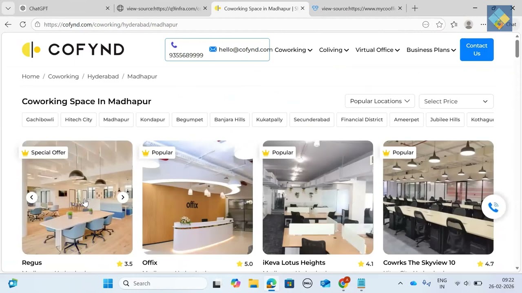The width and height of the screenshot is (522, 293).
Task: Click the phone icon above 9355689999
Action: [174, 45]
